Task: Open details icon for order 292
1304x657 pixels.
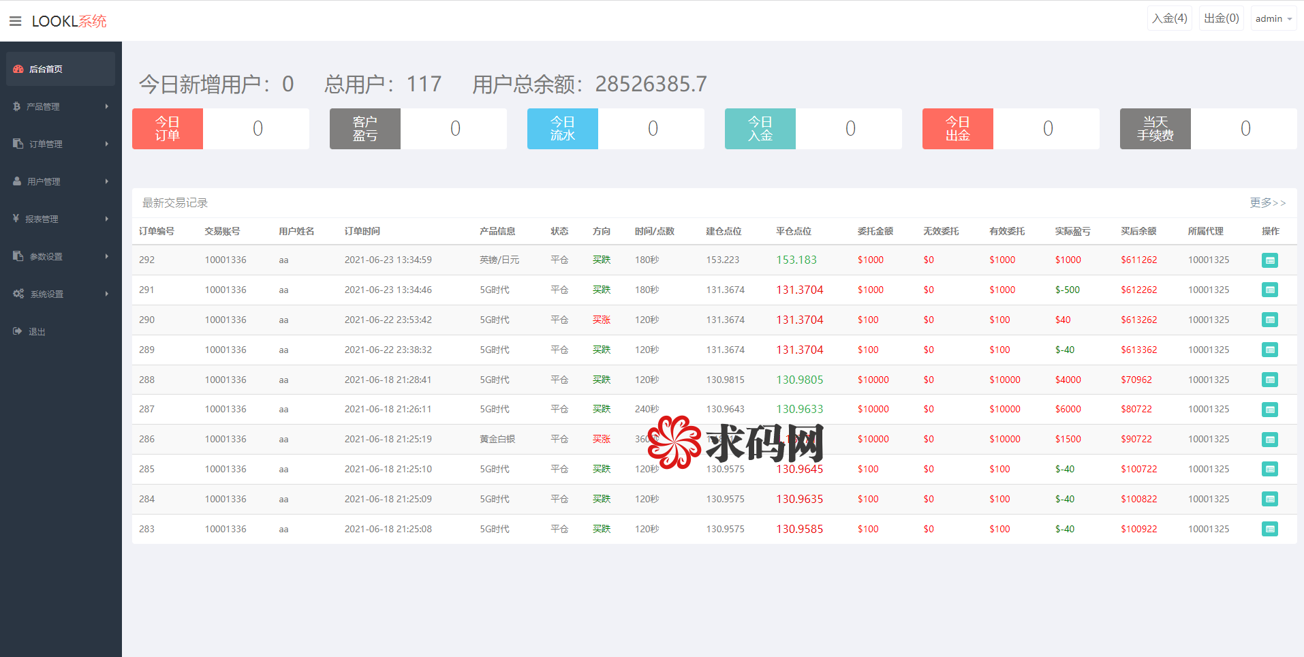Action: coord(1269,260)
